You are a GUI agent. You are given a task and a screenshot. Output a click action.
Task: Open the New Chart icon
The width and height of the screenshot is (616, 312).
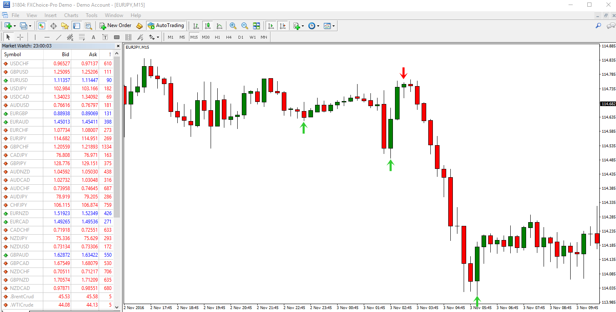tap(7, 26)
